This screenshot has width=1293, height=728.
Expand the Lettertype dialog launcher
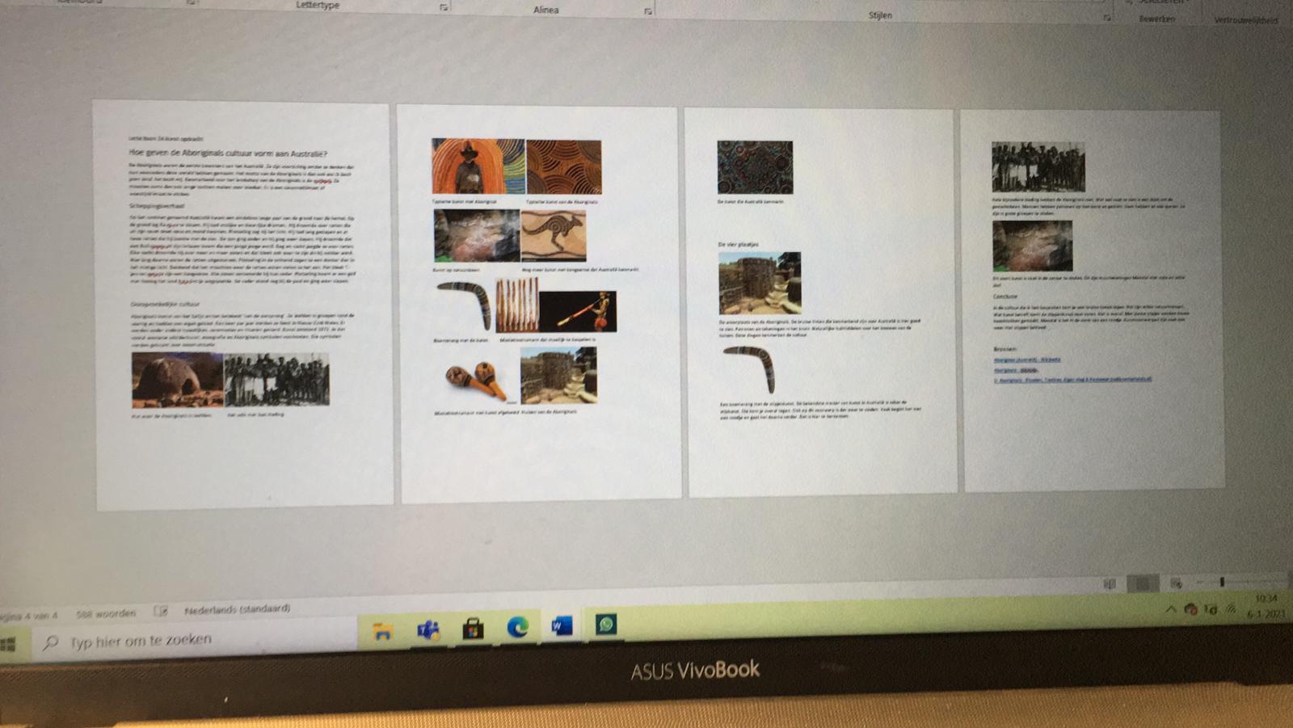444,7
